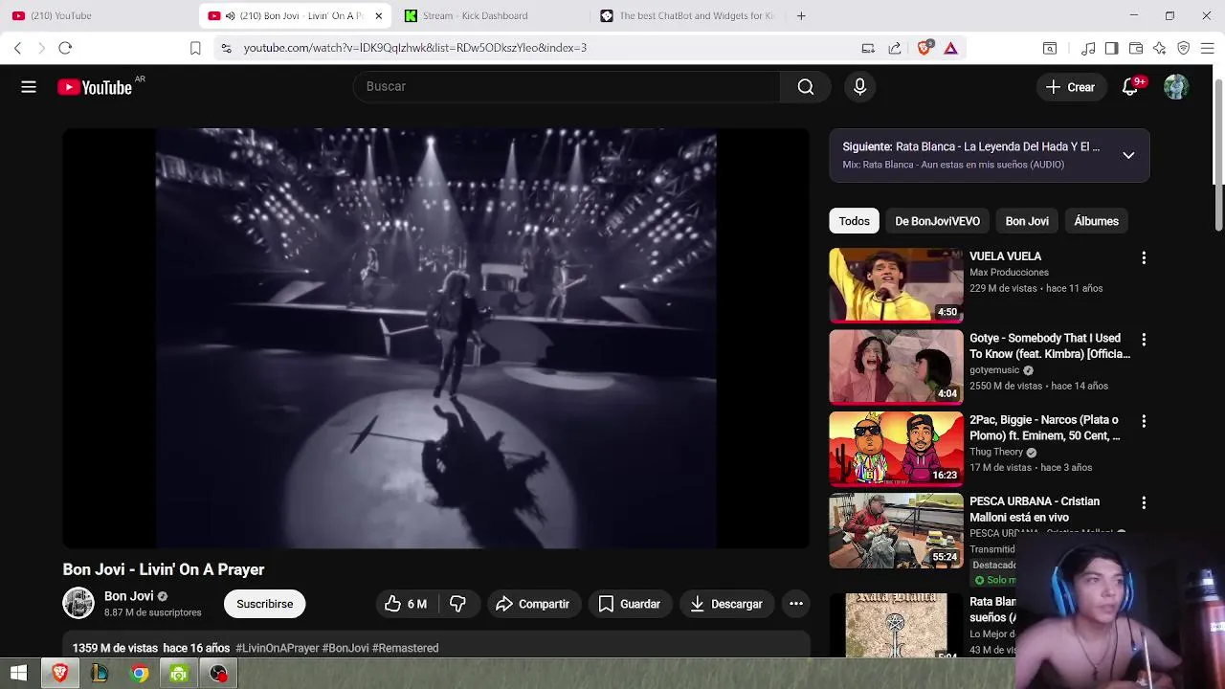Click the page vertical scrollbar
Viewport: 1225px width, 689px height.
[x=1218, y=153]
